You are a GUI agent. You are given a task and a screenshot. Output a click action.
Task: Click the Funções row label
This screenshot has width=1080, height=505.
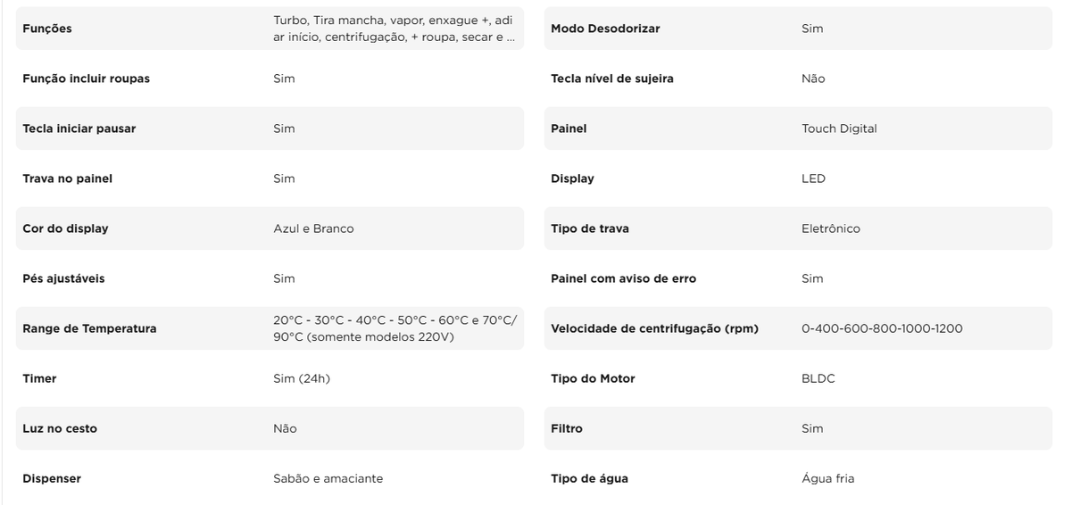[47, 29]
